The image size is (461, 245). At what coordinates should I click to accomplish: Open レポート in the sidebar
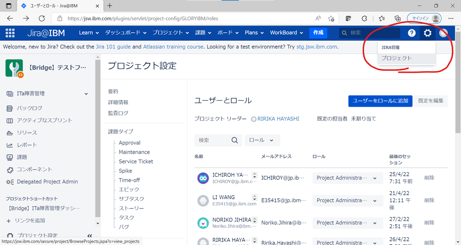pyautogui.click(x=27, y=145)
